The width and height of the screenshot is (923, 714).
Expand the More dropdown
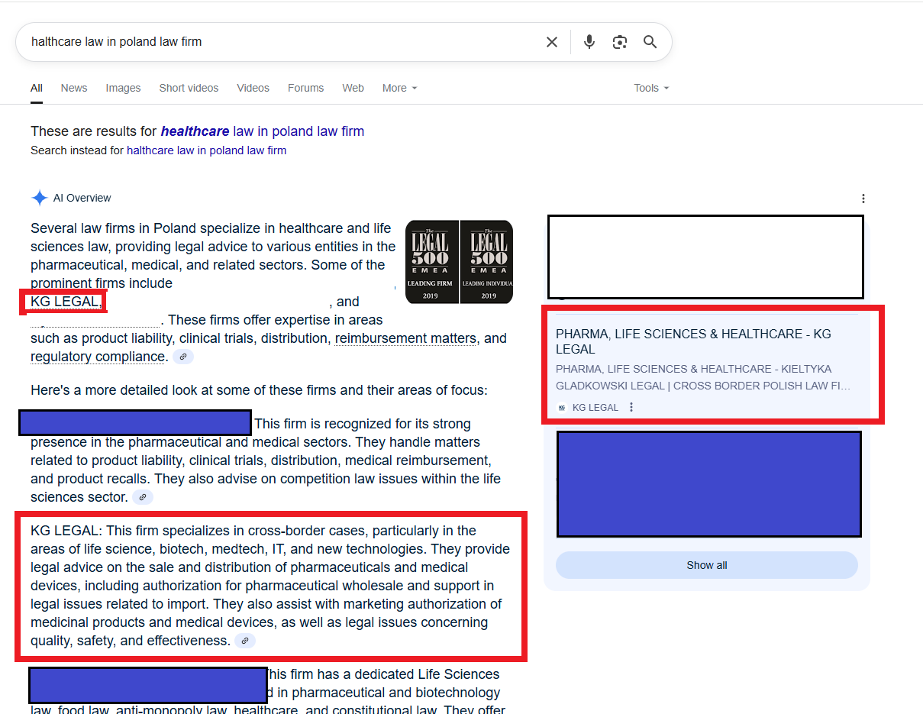(400, 88)
